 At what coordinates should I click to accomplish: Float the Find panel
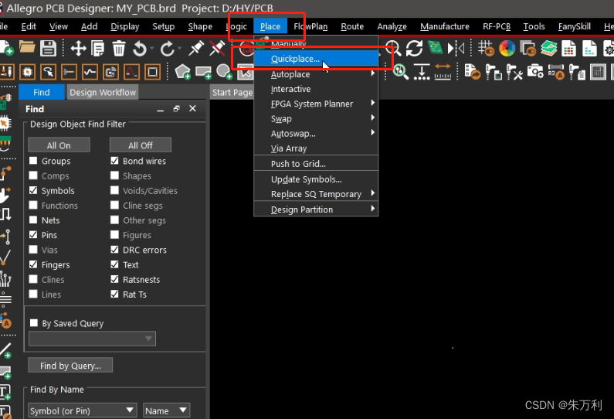click(x=176, y=108)
